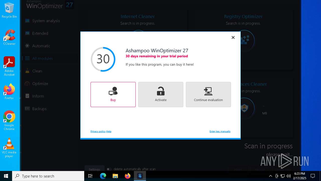Image resolution: width=321 pixels, height=181 pixels.
Task: Open Firefox from the taskbar
Action: point(128,176)
